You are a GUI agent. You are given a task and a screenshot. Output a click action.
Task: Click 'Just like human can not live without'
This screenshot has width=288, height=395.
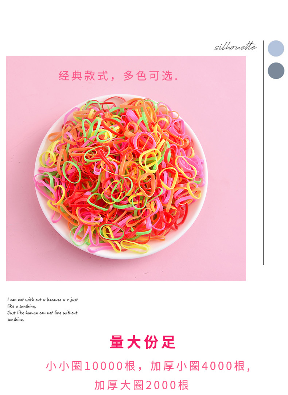tap(42, 313)
